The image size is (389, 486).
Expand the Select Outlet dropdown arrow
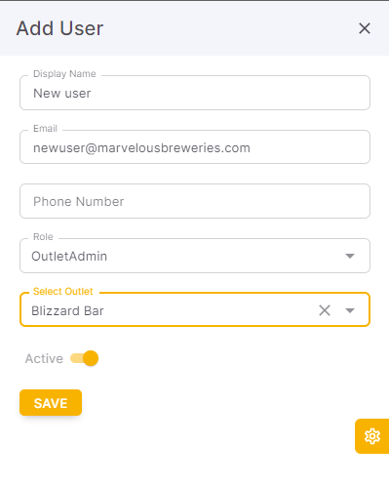[350, 310]
